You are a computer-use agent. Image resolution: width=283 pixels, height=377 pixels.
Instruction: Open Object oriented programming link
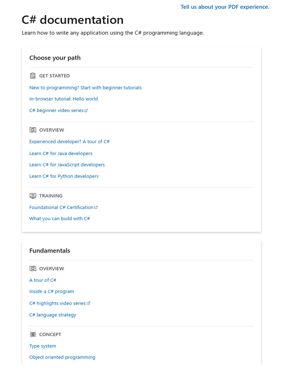(62, 357)
